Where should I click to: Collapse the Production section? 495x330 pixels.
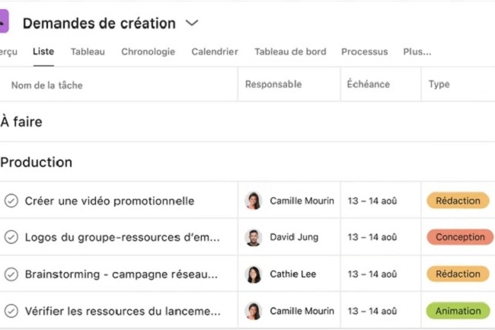coord(37,162)
